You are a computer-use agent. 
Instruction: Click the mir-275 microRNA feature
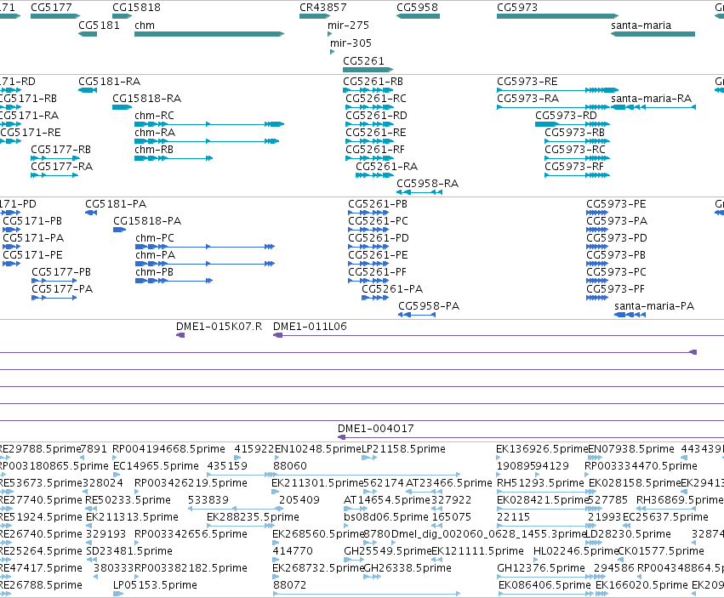(330, 34)
